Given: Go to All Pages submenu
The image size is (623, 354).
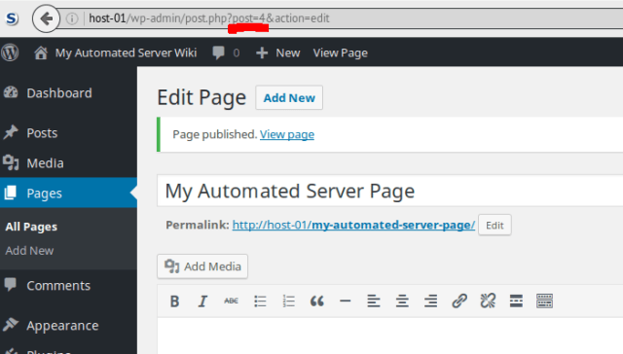Looking at the screenshot, I should click(x=31, y=227).
